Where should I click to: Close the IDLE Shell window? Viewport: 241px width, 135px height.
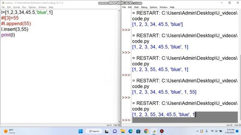(238, 3)
